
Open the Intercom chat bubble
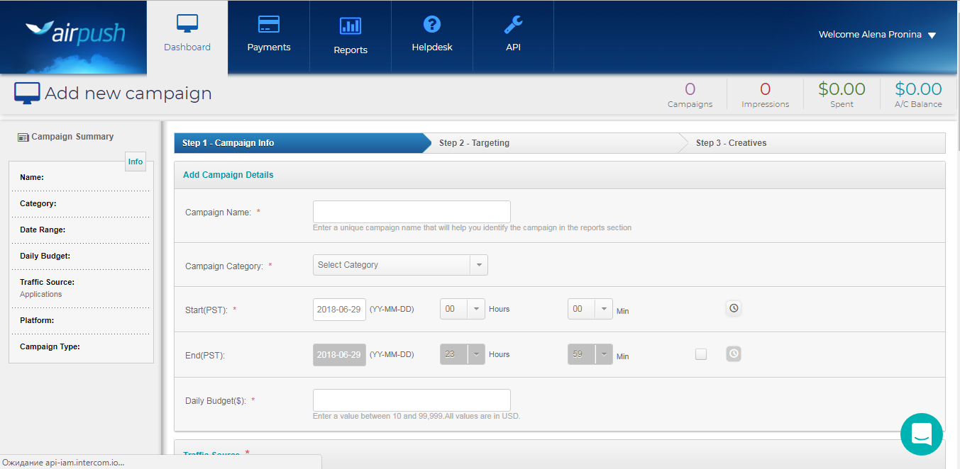(921, 434)
